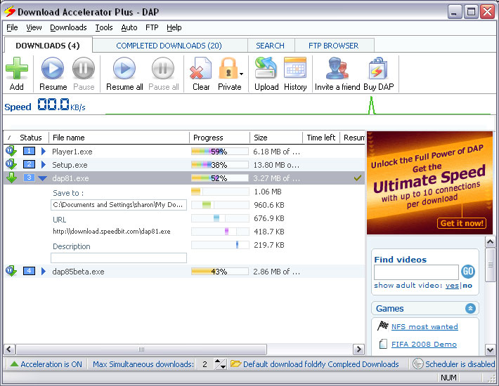Collapse the dap81.exe download details
499x386 pixels.
tap(43, 178)
